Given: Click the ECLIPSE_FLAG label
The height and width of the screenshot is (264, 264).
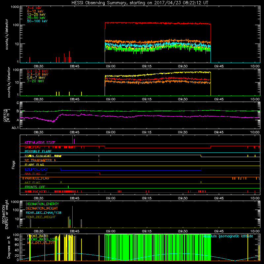Looking at the screenshot, I should [x=36, y=169].
